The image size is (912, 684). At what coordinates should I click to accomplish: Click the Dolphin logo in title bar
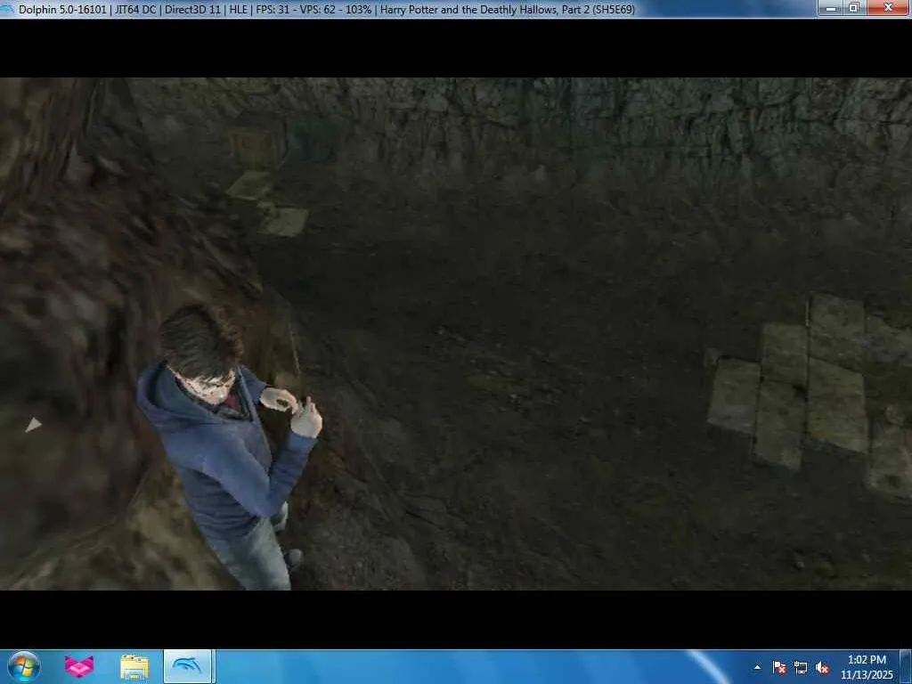tap(7, 9)
